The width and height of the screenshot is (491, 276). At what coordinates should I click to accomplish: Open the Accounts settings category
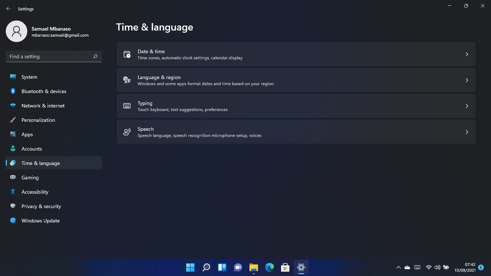(32, 149)
